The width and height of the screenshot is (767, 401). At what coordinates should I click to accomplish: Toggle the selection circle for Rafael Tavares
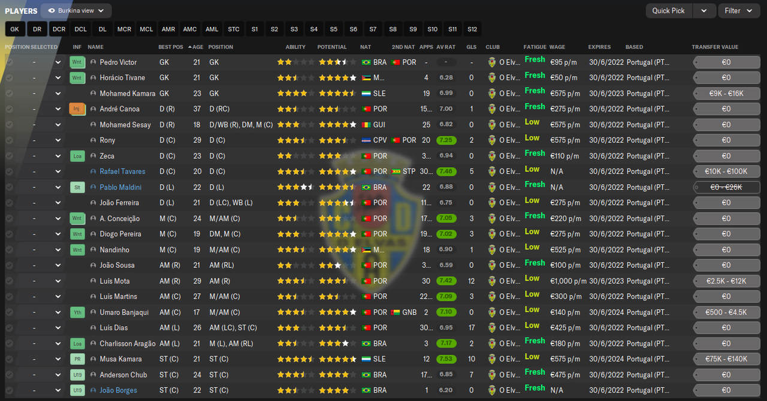click(9, 171)
